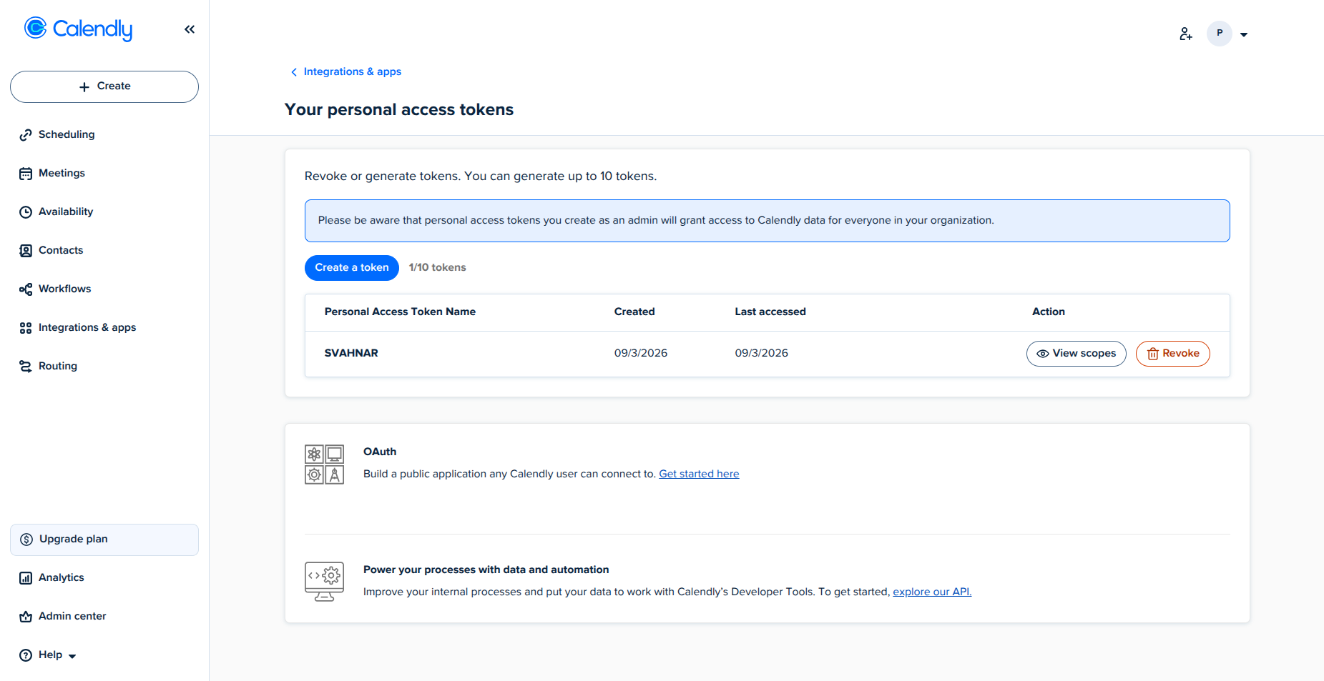1324x681 pixels.
Task: Click the OAuth heading
Action: click(x=380, y=452)
